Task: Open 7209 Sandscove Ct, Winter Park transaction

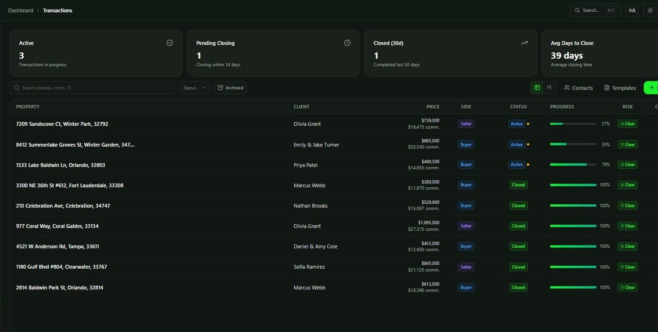Action: [62, 124]
